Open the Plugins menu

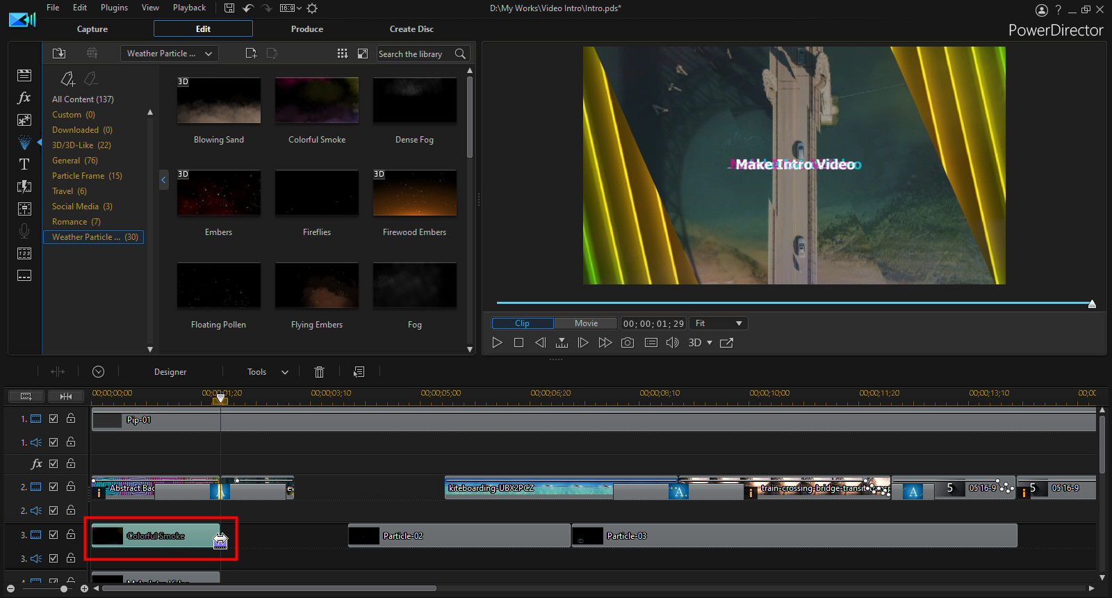pyautogui.click(x=114, y=8)
